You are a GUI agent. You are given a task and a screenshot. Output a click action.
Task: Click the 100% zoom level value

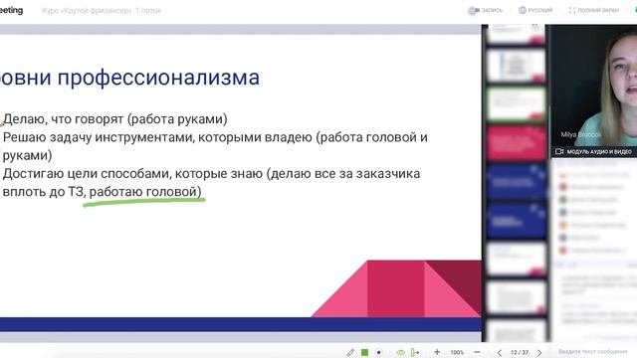(457, 352)
